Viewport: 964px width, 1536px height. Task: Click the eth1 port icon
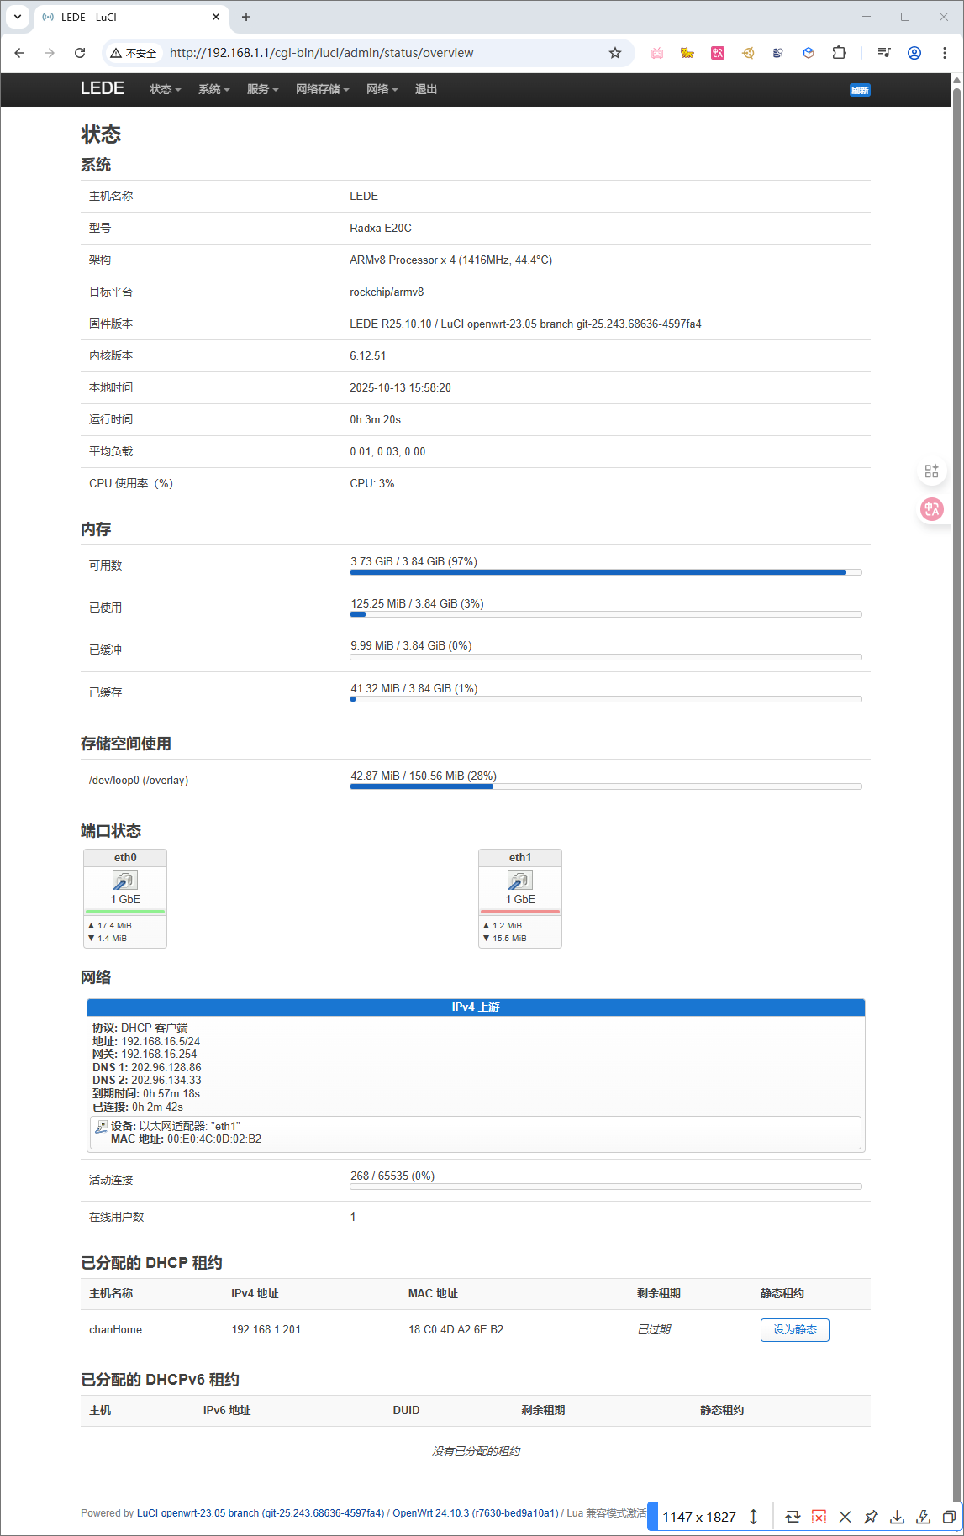(x=520, y=880)
